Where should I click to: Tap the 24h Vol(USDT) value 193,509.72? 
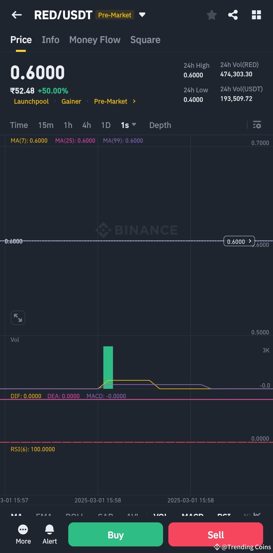tap(236, 99)
